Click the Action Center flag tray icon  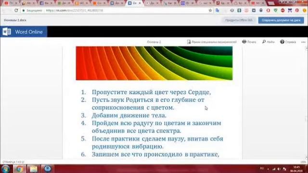(284, 169)
